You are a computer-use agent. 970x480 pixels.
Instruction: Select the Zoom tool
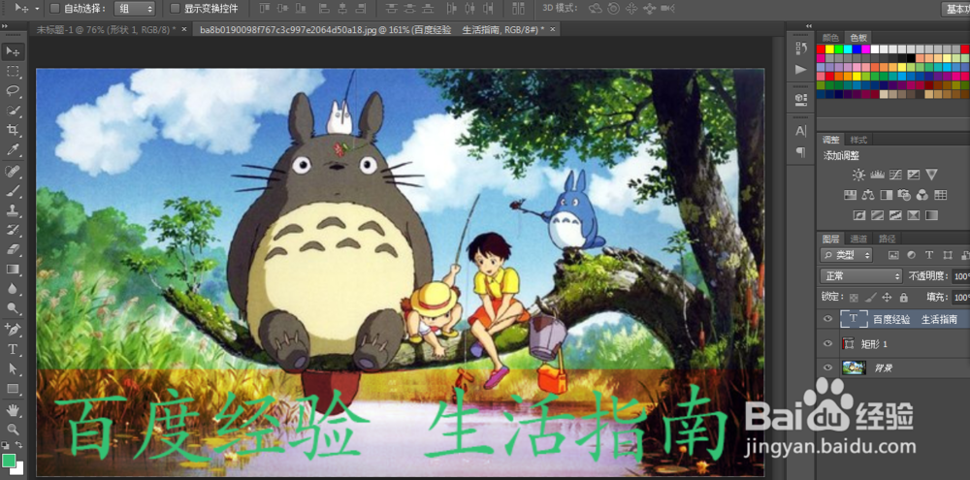[13, 430]
